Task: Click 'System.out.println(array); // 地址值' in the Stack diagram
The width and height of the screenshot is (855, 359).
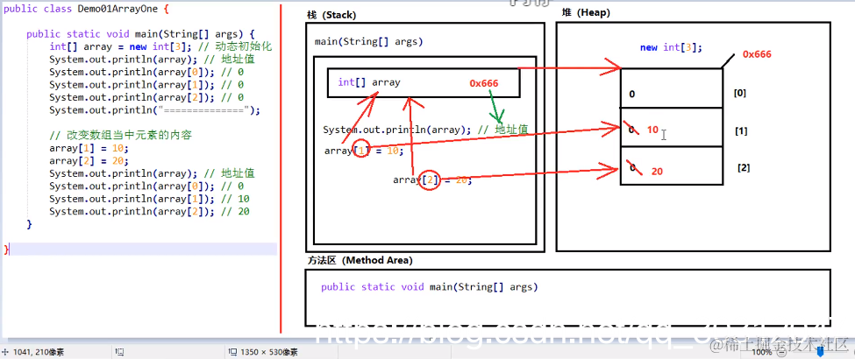Action: [x=425, y=130]
